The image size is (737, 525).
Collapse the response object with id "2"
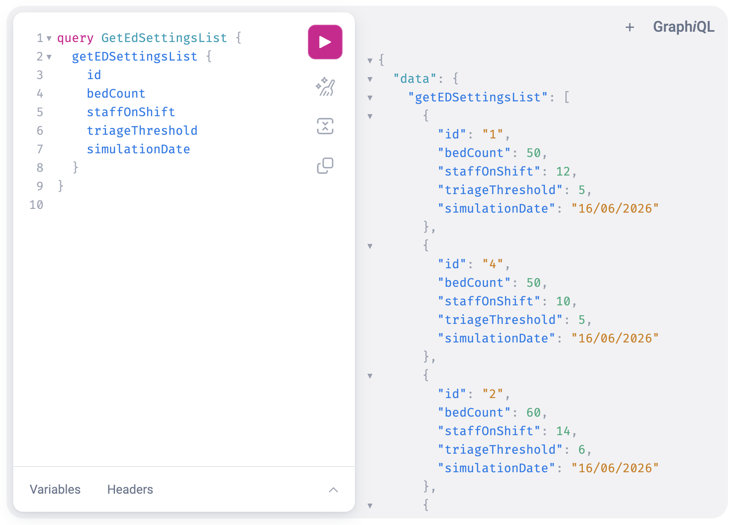(x=370, y=376)
